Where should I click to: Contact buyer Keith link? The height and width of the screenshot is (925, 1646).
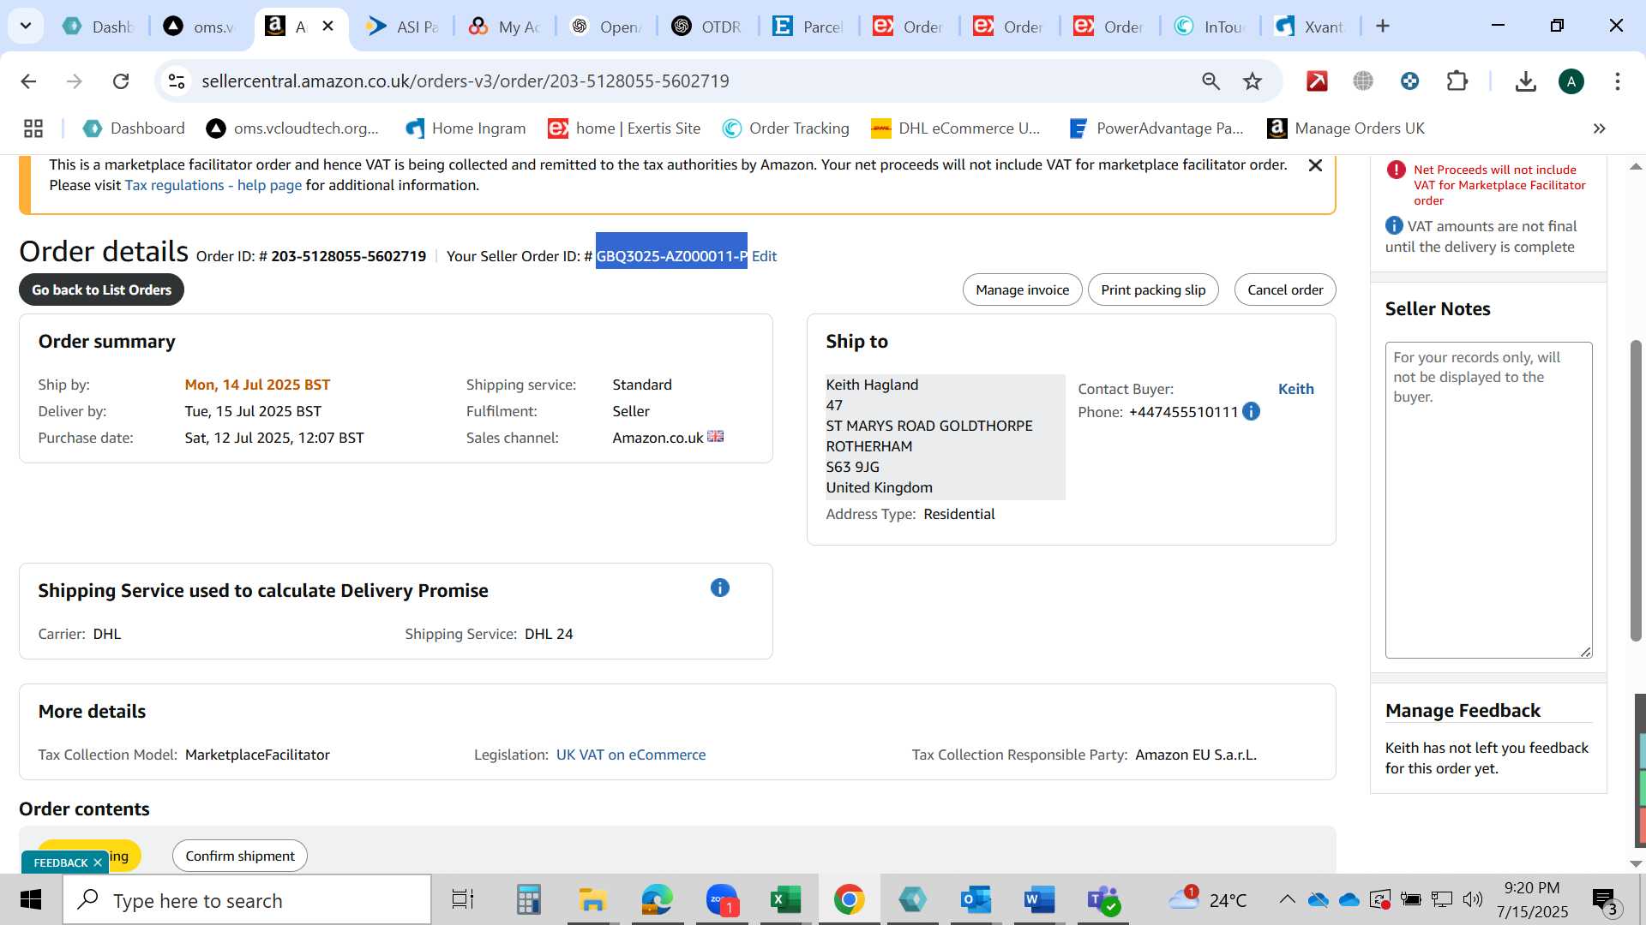1295,389
